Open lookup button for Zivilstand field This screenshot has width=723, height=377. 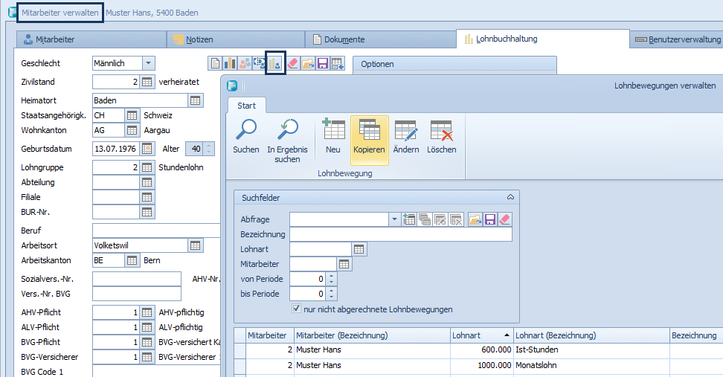[147, 82]
